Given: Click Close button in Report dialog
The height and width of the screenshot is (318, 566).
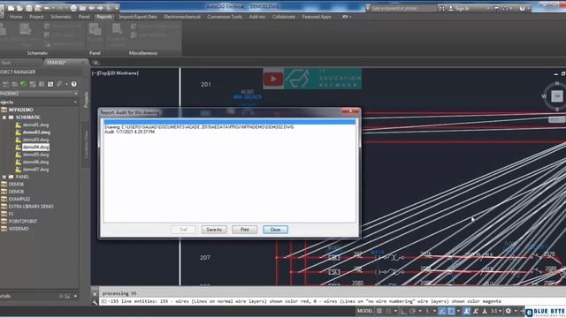Looking at the screenshot, I should (275, 230).
